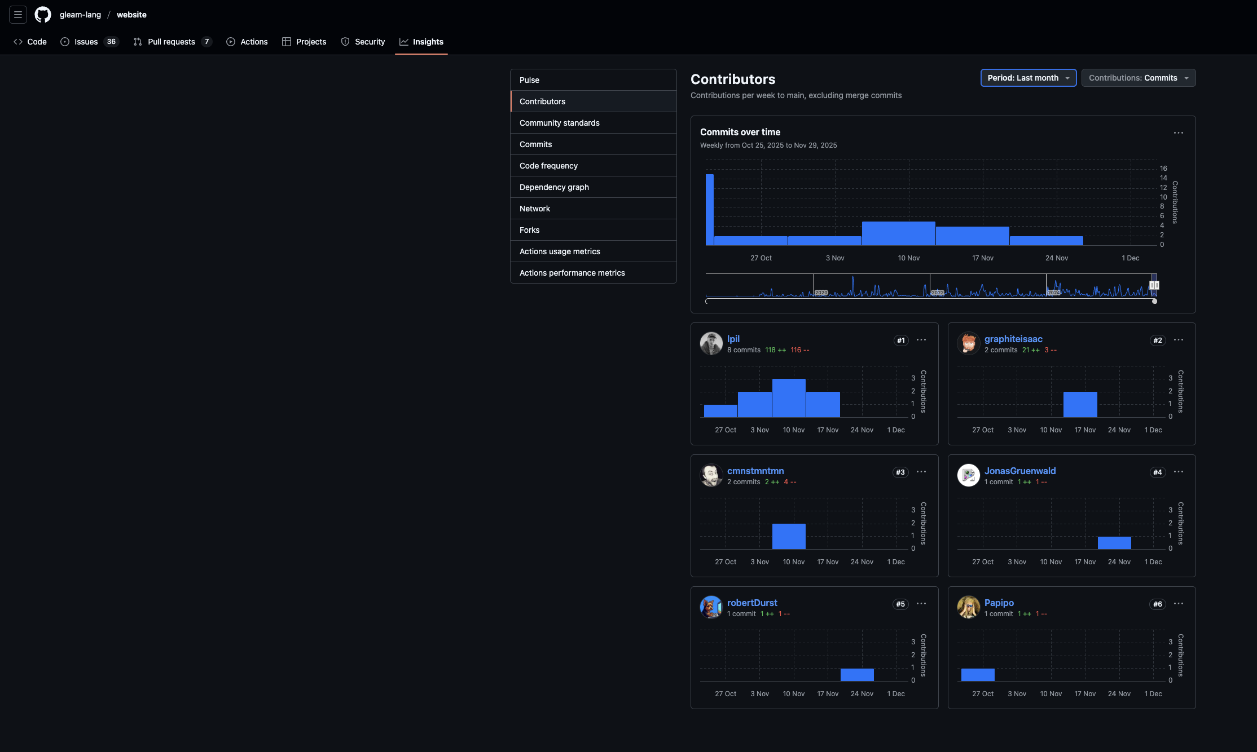1257x752 pixels.
Task: Open Papipo card ellipsis menu
Action: pos(1179,604)
